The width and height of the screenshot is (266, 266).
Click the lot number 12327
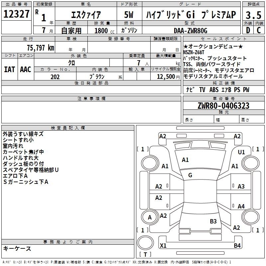click(16, 14)
